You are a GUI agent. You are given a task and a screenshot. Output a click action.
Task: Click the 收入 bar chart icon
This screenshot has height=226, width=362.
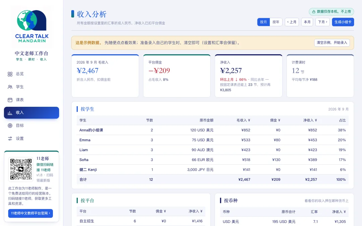coord(10,113)
